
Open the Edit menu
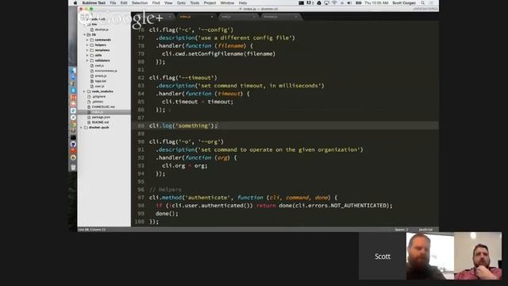(124, 3)
